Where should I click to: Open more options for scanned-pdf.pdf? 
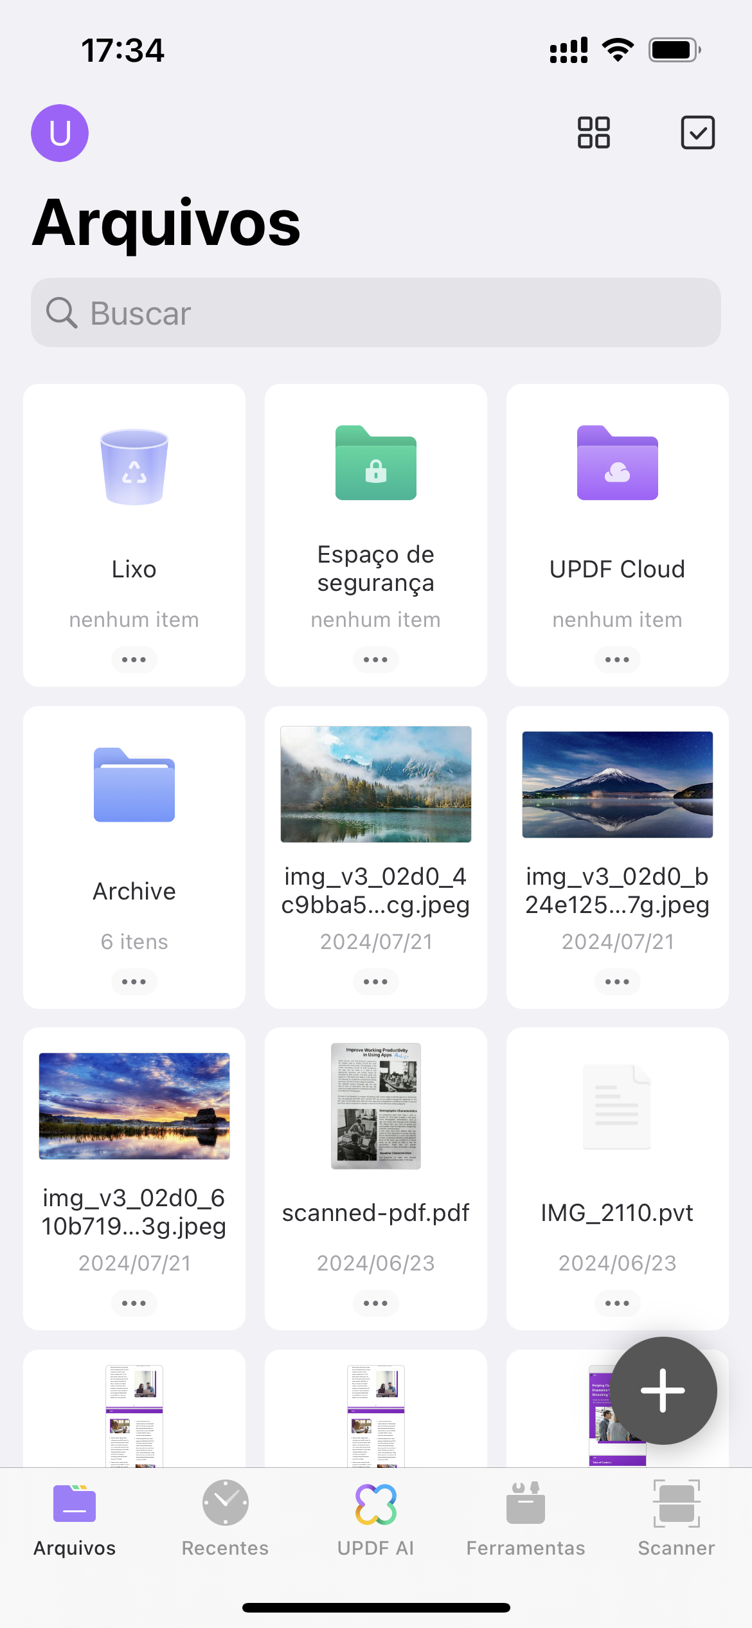coord(376,1303)
